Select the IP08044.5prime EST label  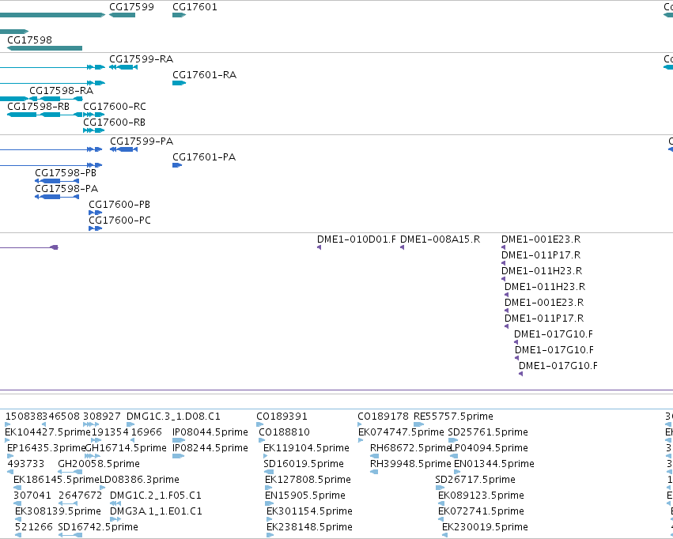[x=210, y=432]
